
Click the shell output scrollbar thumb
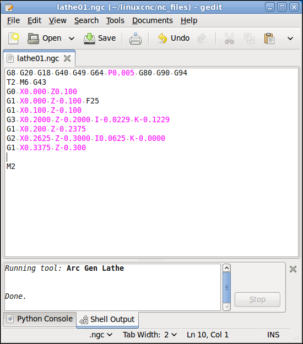tap(226, 287)
